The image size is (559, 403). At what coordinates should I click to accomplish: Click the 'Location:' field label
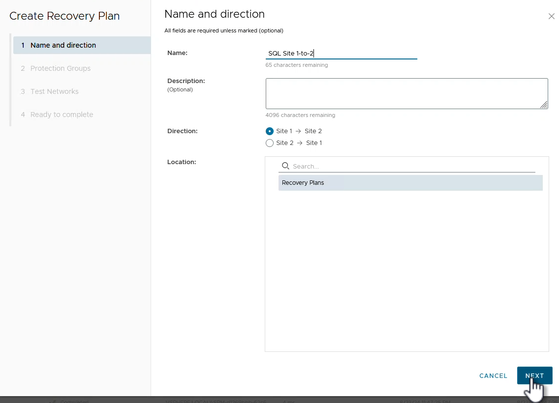pyautogui.click(x=182, y=162)
